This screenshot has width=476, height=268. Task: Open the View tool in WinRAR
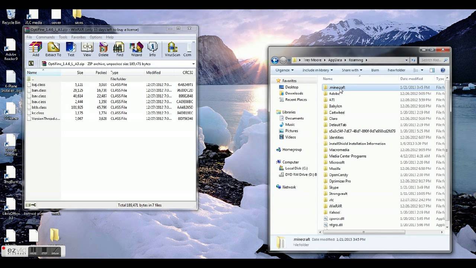(x=87, y=49)
